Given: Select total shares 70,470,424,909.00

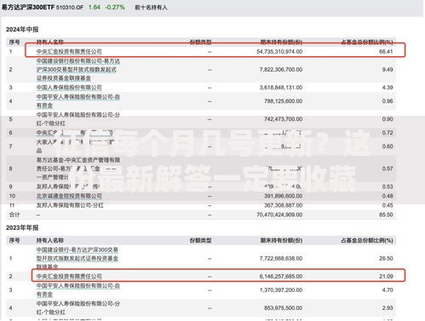Looking at the screenshot, I should 279,215.
